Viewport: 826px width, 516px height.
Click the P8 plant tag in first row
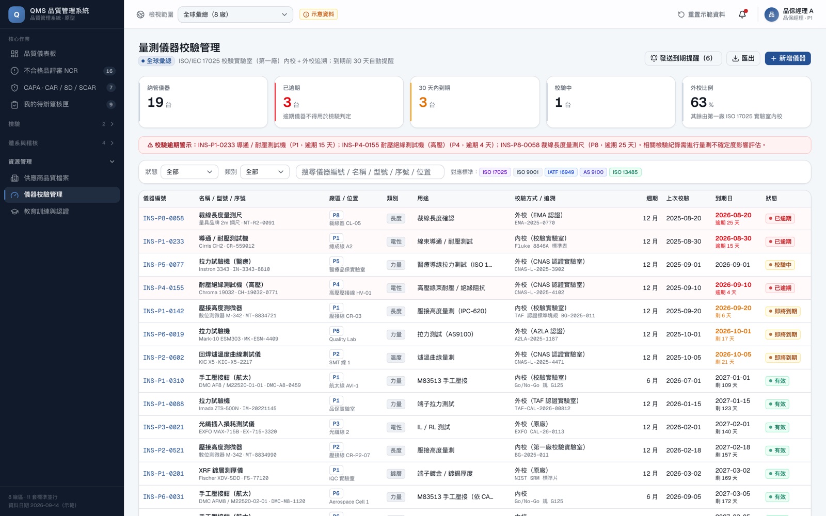pos(336,215)
